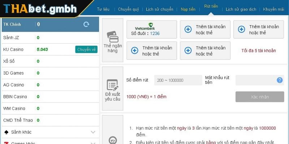Select the 3D Games row
The image size is (289, 144).
pos(50,73)
